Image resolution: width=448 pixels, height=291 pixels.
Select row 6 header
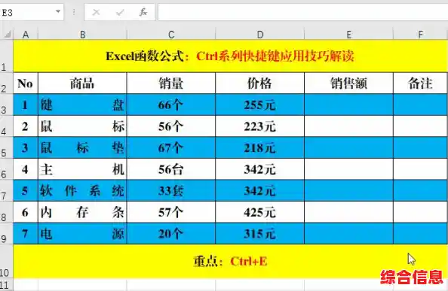[x=6, y=169]
